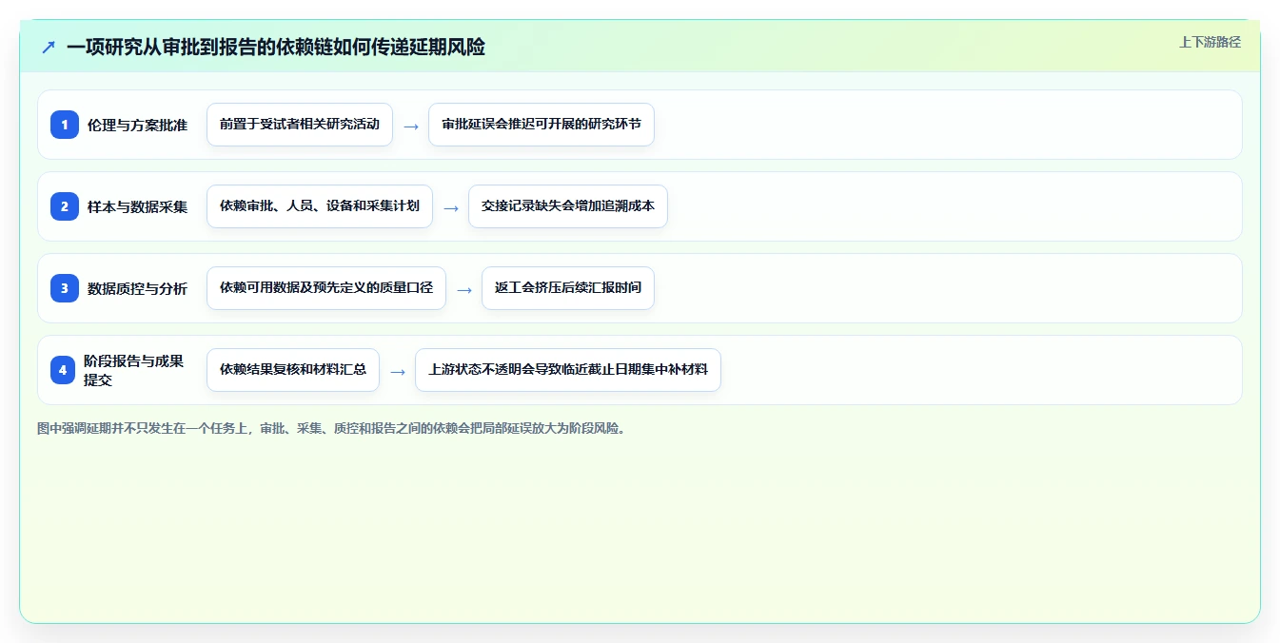
Task: Click the 阶段报告与成果提交 label
Action: [133, 370]
